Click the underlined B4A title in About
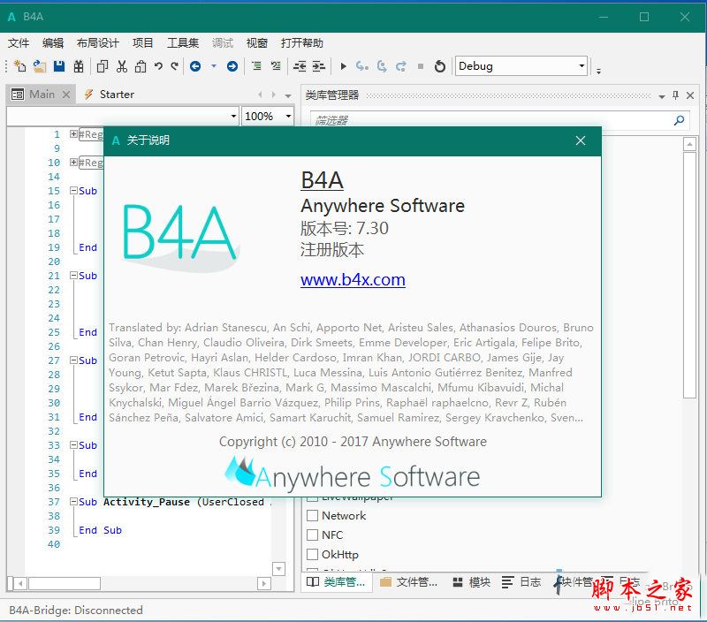 [322, 180]
